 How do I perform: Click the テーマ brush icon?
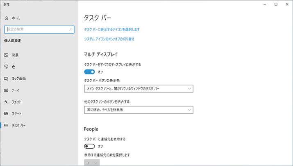click(6, 90)
